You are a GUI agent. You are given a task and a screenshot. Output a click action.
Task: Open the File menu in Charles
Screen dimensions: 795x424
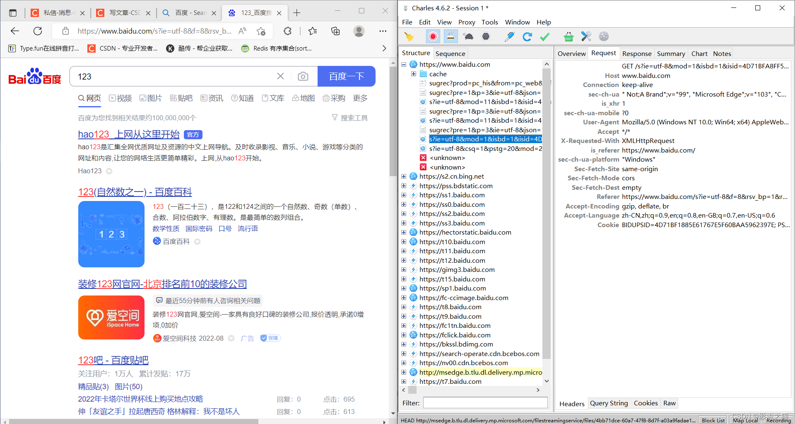pos(407,22)
